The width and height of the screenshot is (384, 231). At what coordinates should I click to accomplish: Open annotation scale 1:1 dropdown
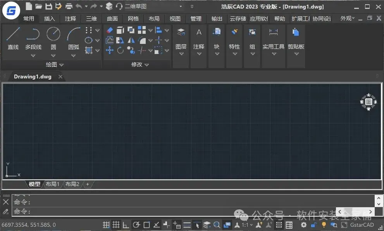[x=247, y=225]
